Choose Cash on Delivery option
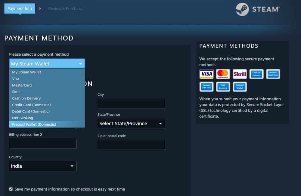 (x=47, y=98)
